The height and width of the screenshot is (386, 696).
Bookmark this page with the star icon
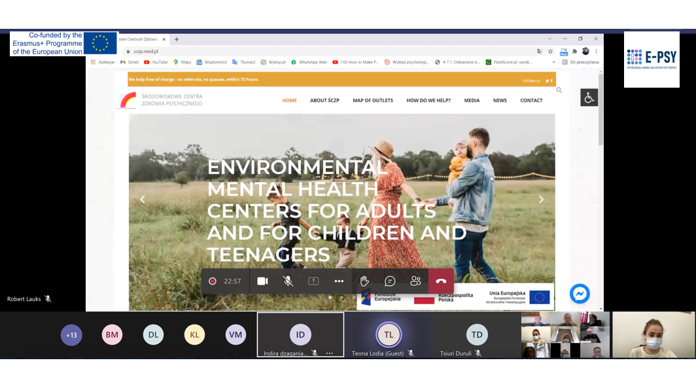(x=550, y=51)
